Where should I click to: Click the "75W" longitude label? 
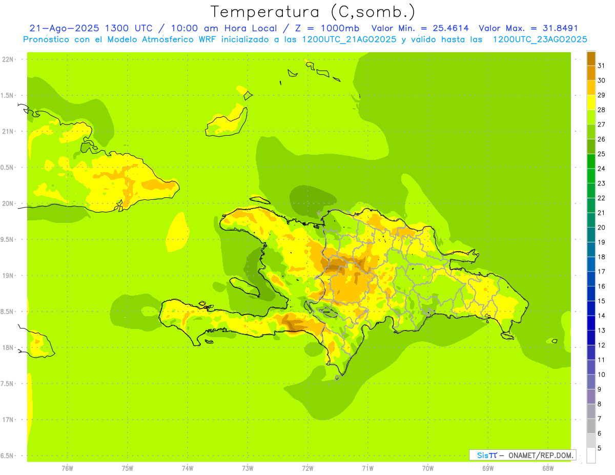tap(128, 468)
